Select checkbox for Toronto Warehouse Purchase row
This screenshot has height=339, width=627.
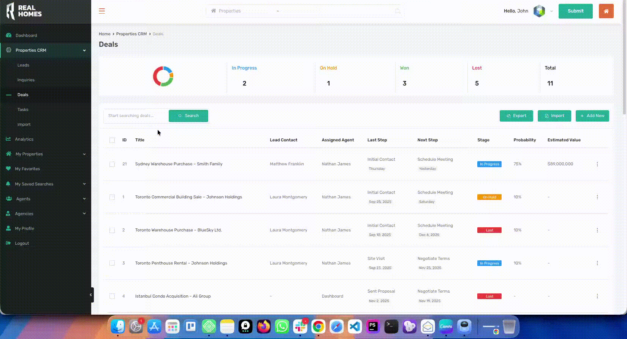point(112,230)
